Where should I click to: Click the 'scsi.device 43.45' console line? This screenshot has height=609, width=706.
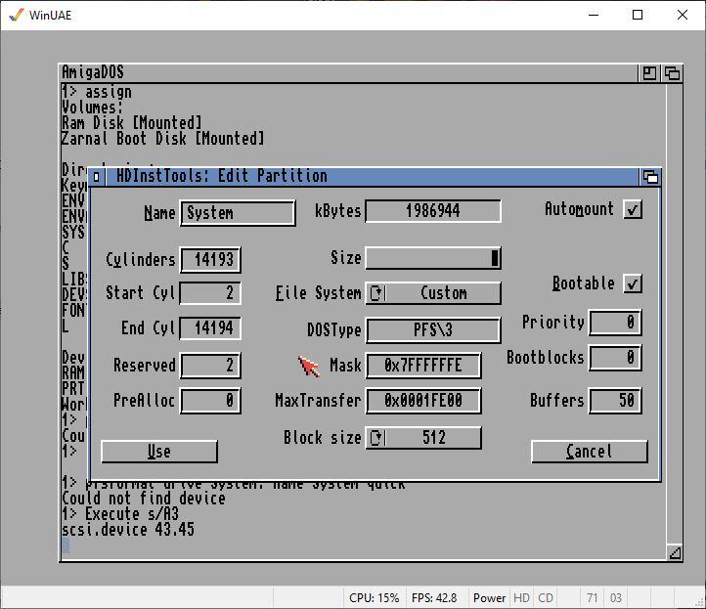click(128, 529)
